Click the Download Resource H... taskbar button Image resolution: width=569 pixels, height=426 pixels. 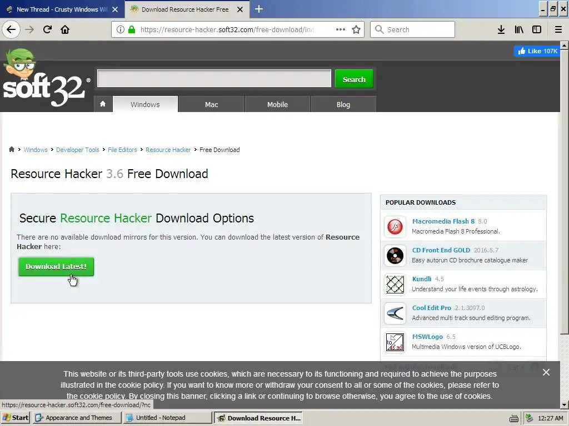pos(258,418)
